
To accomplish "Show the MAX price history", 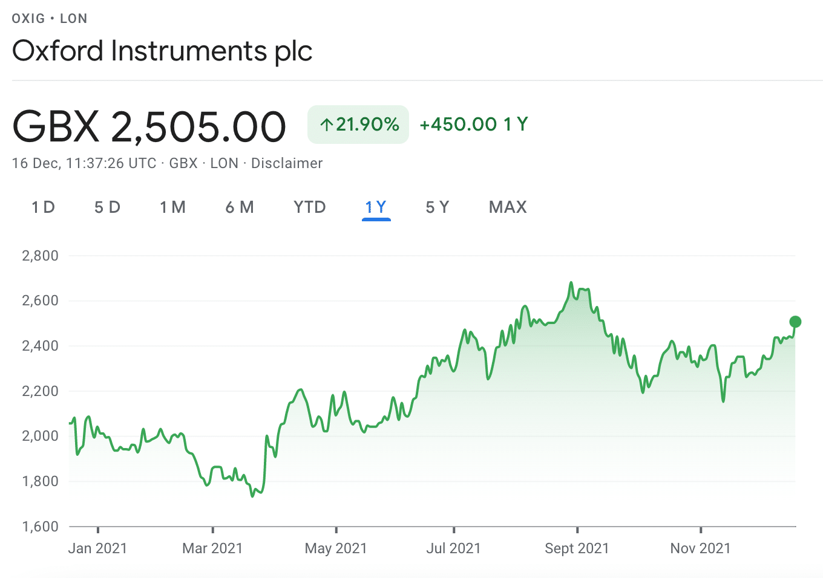I will (508, 207).
